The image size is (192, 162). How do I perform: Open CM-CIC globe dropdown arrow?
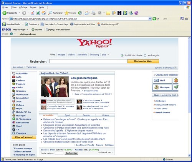click(x=15, y=34)
